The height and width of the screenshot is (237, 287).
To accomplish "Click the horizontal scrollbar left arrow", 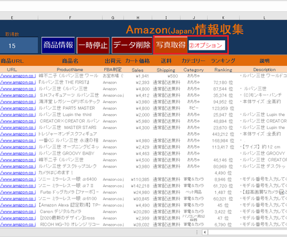I will [x=205, y=232].
